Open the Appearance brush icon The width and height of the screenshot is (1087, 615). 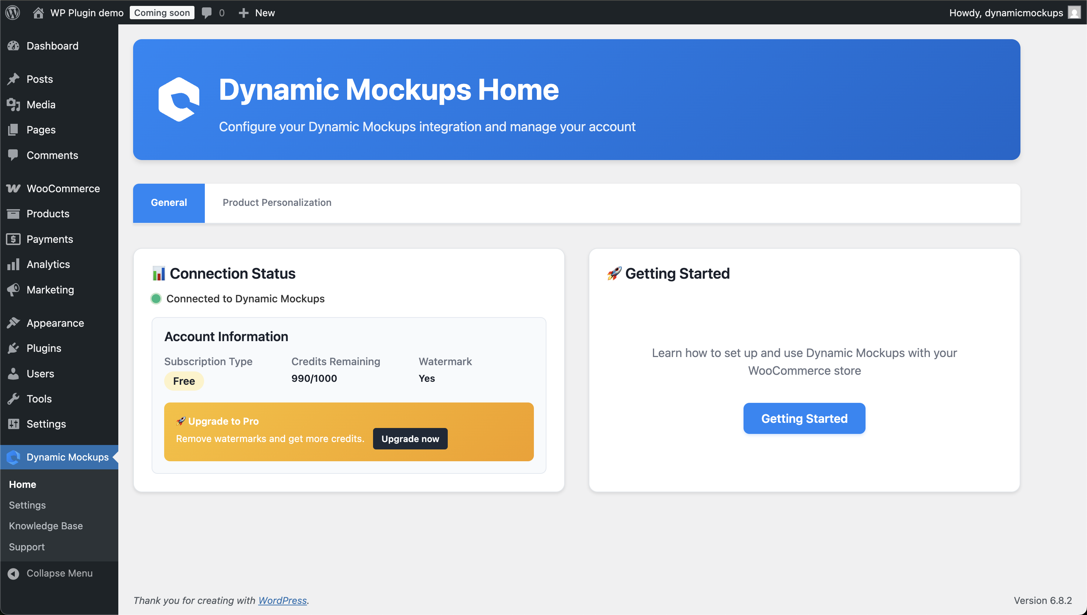click(13, 323)
